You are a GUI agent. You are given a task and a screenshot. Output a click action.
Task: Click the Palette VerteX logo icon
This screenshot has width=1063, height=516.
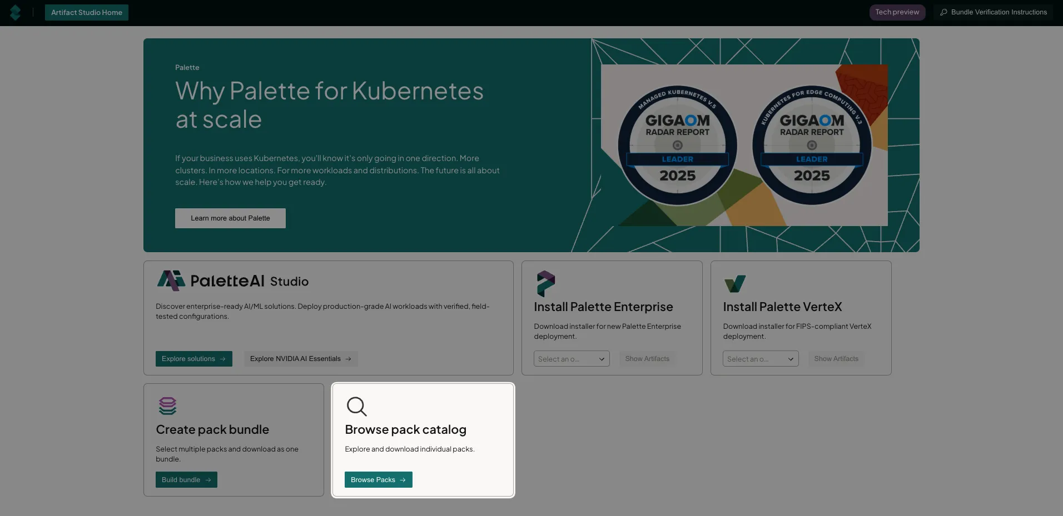tap(734, 284)
